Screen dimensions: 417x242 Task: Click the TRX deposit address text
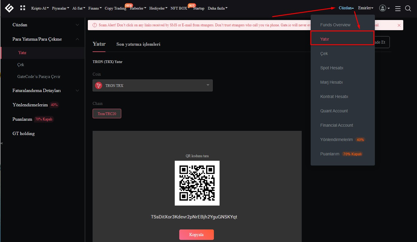[194, 217]
